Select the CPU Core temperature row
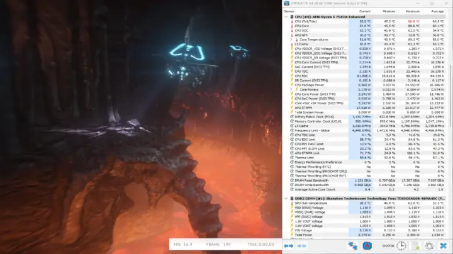Viewport: 453px width, 254px height. [364, 26]
